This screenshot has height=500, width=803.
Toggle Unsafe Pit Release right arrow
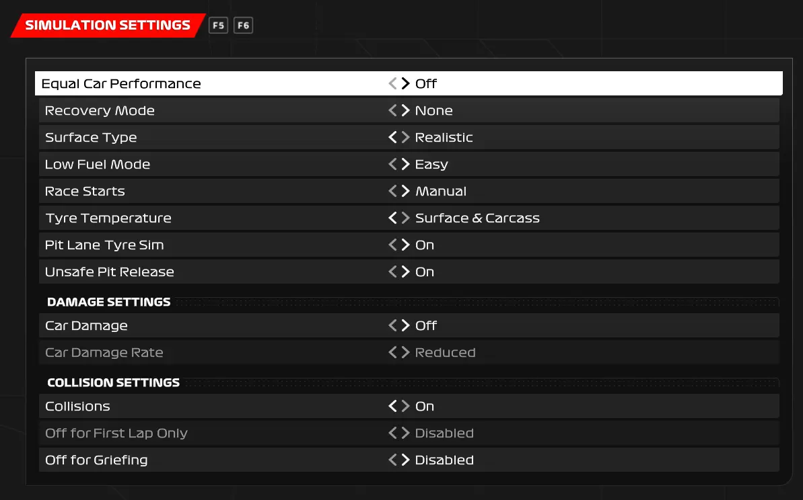405,272
